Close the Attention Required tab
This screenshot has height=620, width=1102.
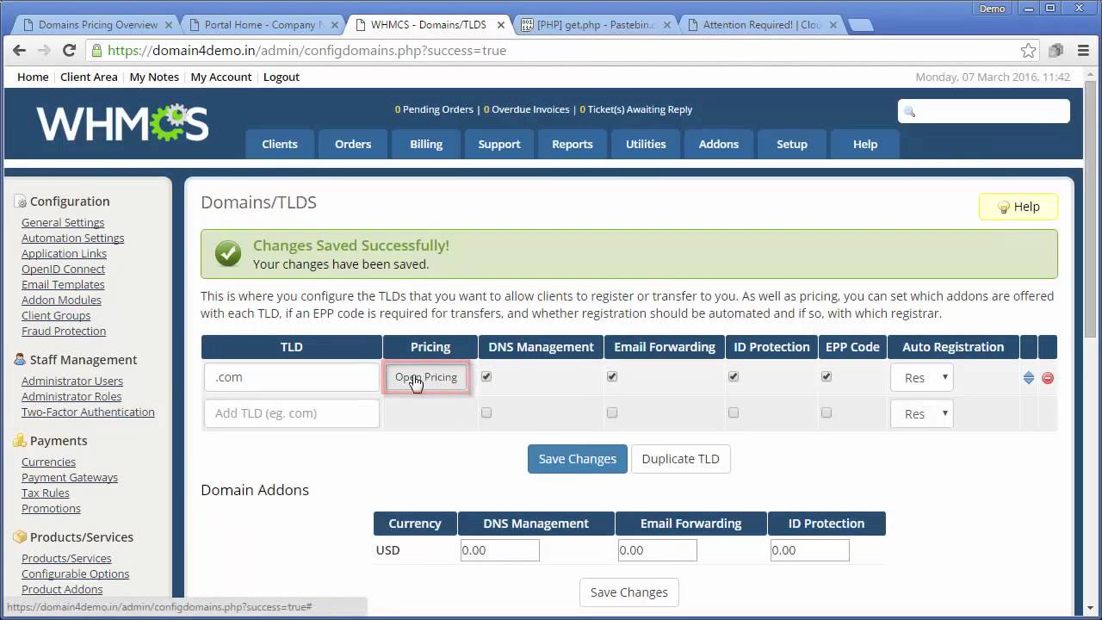pos(833,25)
